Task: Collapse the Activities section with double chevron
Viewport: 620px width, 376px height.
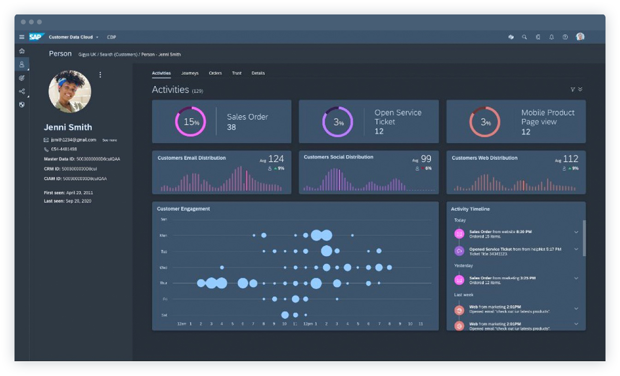Action: (580, 89)
